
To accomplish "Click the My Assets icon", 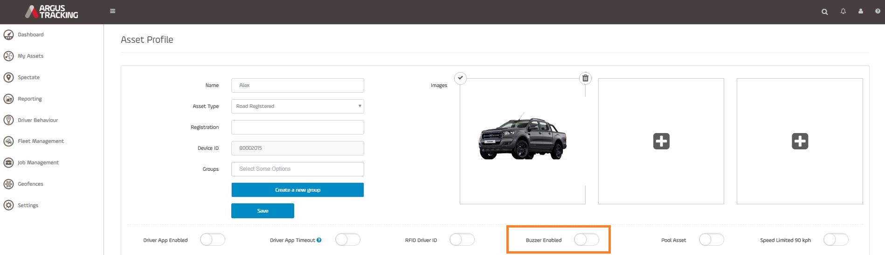I will pos(8,56).
